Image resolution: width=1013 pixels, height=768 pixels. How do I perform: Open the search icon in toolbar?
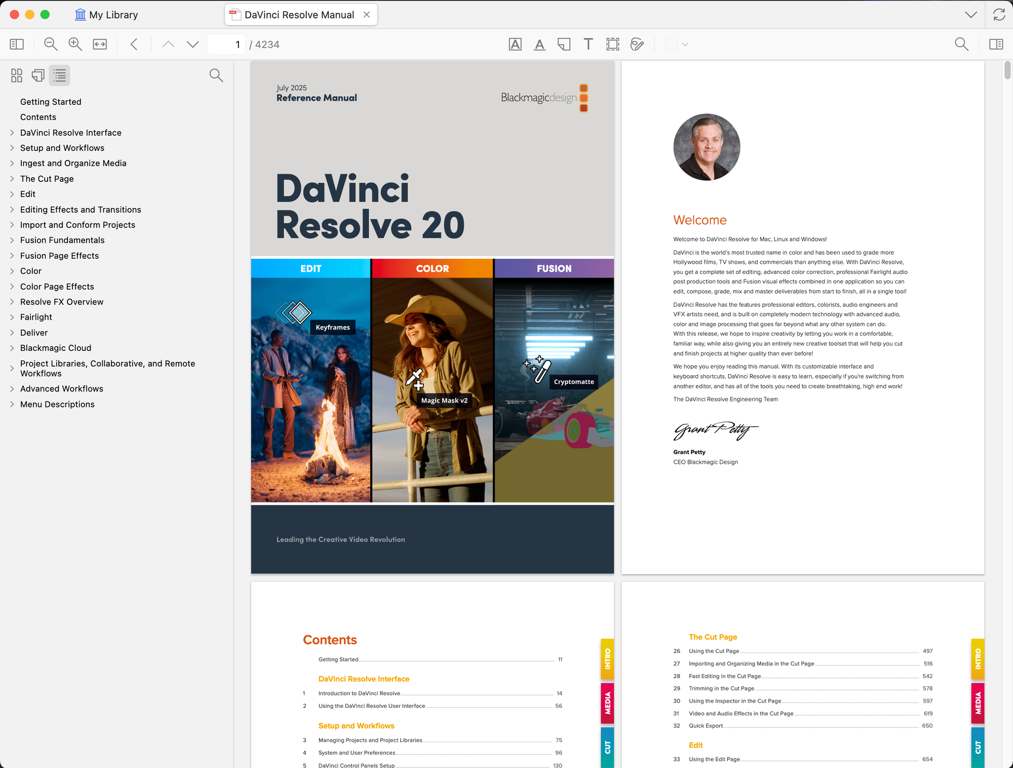(x=961, y=45)
